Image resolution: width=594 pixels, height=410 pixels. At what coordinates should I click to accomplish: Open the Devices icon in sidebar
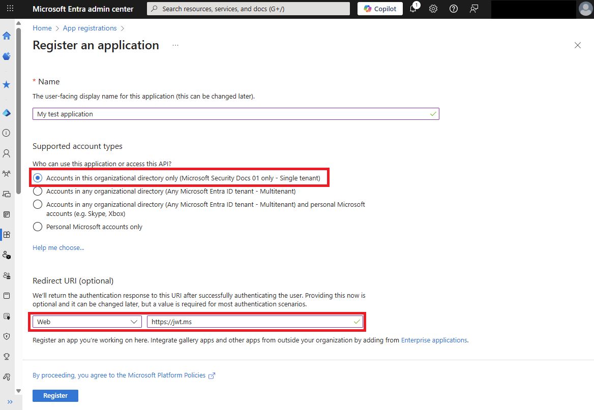pyautogui.click(x=7, y=194)
